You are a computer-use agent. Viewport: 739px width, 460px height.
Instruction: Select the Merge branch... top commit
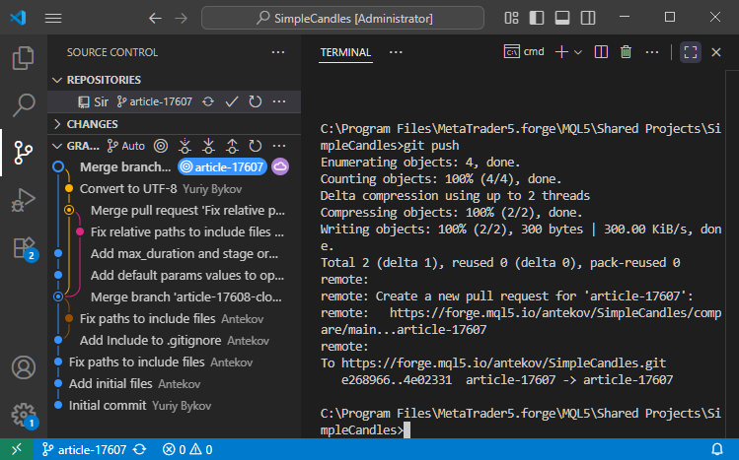pos(125,167)
